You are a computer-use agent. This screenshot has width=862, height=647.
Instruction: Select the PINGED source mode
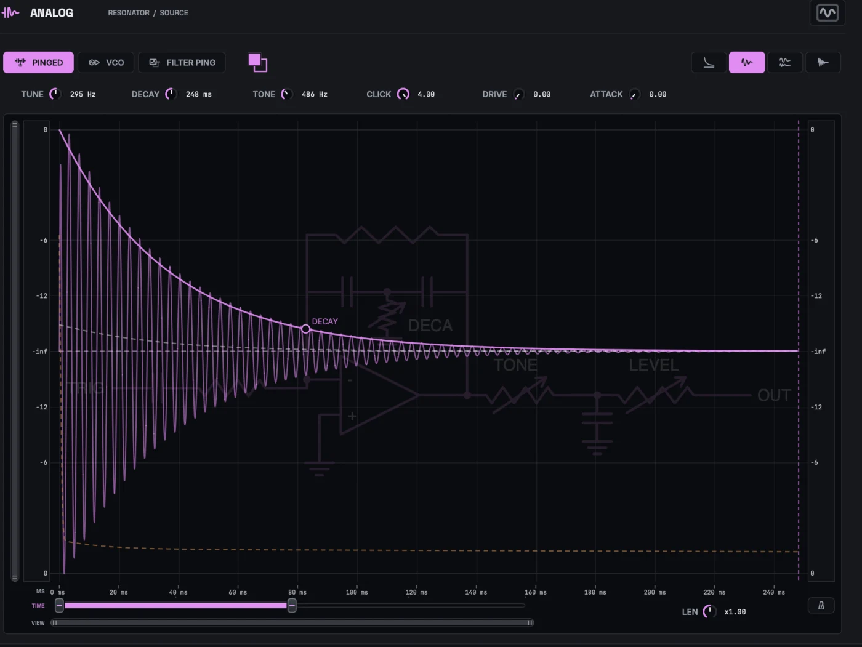click(38, 62)
